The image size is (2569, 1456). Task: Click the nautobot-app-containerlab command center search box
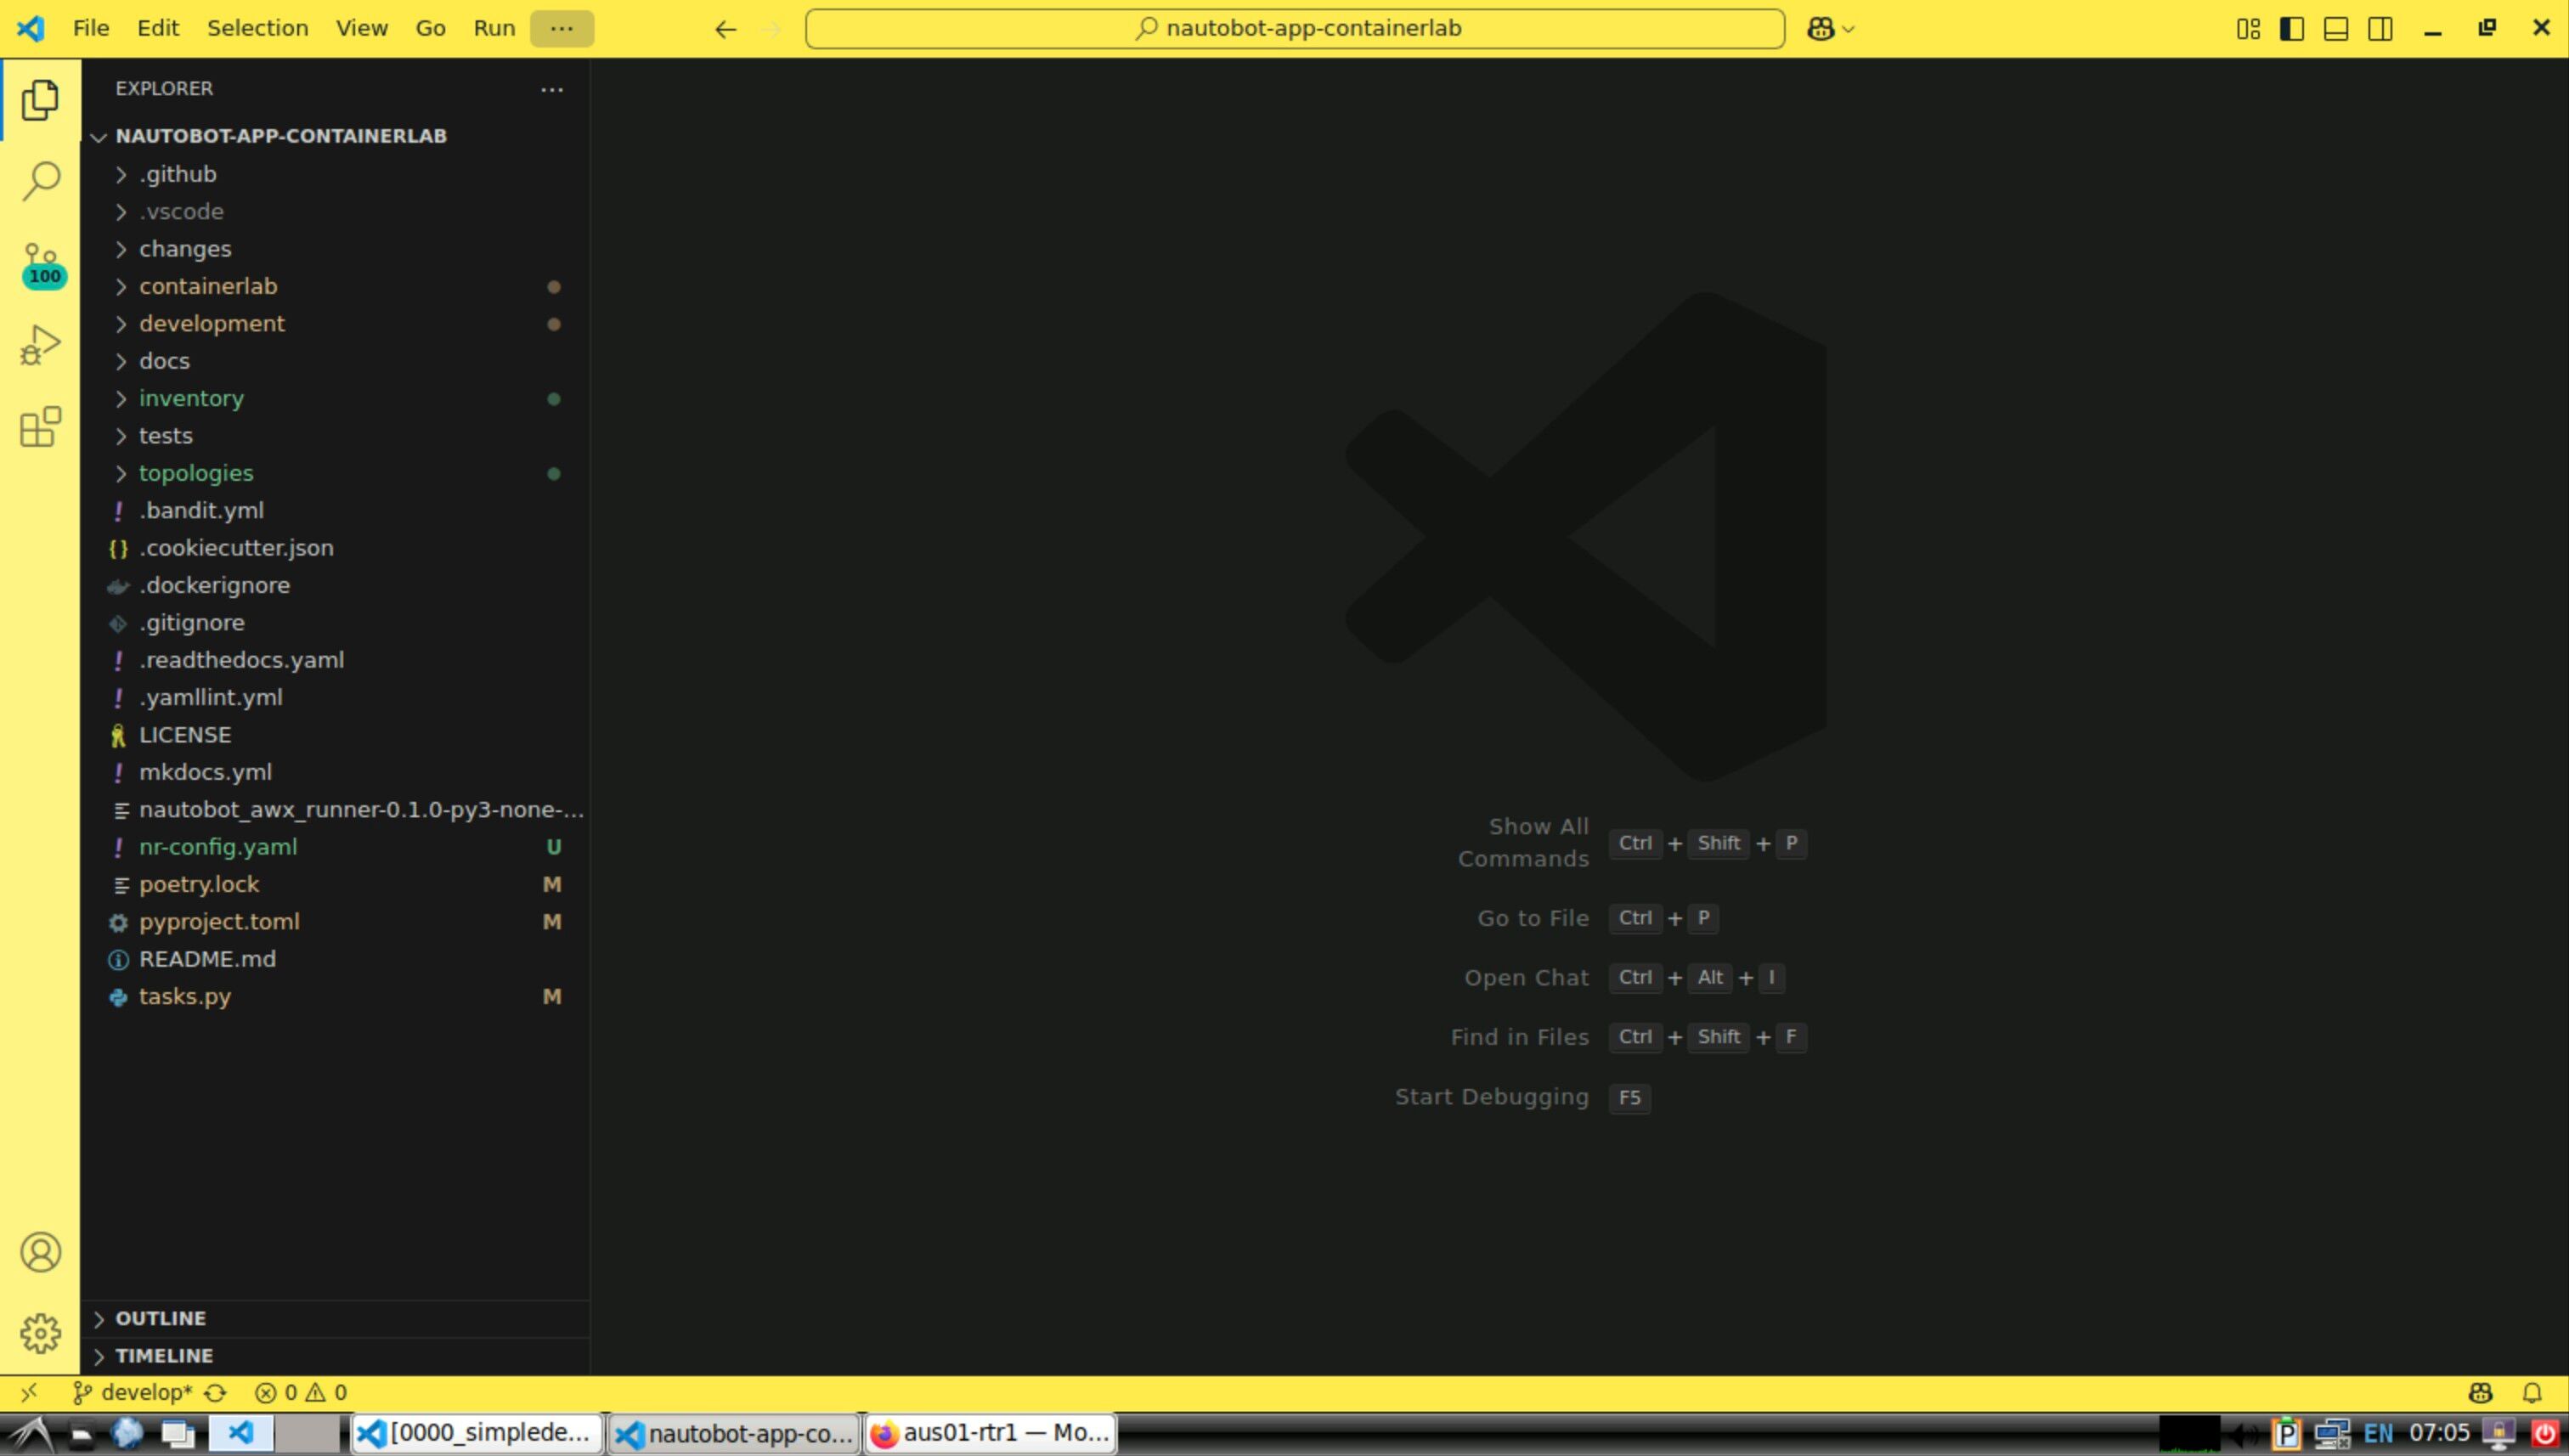click(x=1295, y=29)
